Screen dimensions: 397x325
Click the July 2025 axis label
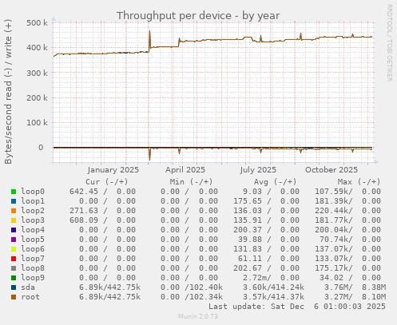point(258,170)
